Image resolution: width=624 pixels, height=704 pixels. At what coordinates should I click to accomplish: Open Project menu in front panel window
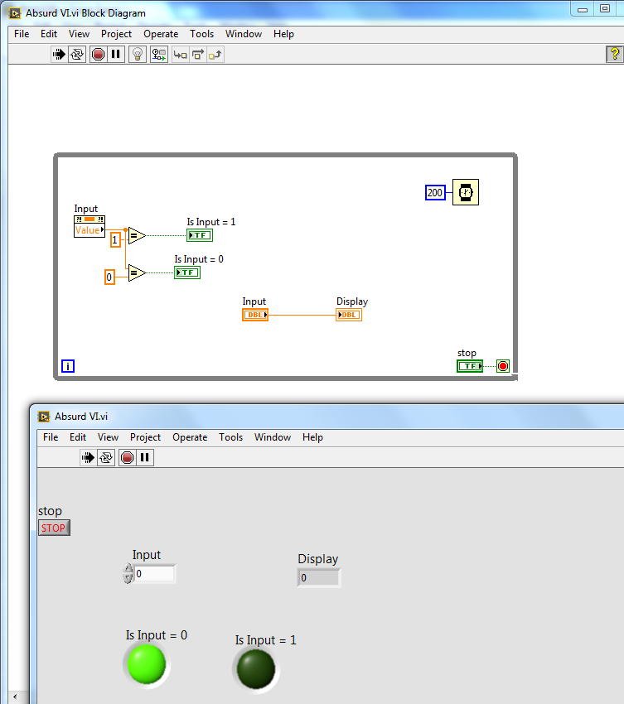[146, 437]
